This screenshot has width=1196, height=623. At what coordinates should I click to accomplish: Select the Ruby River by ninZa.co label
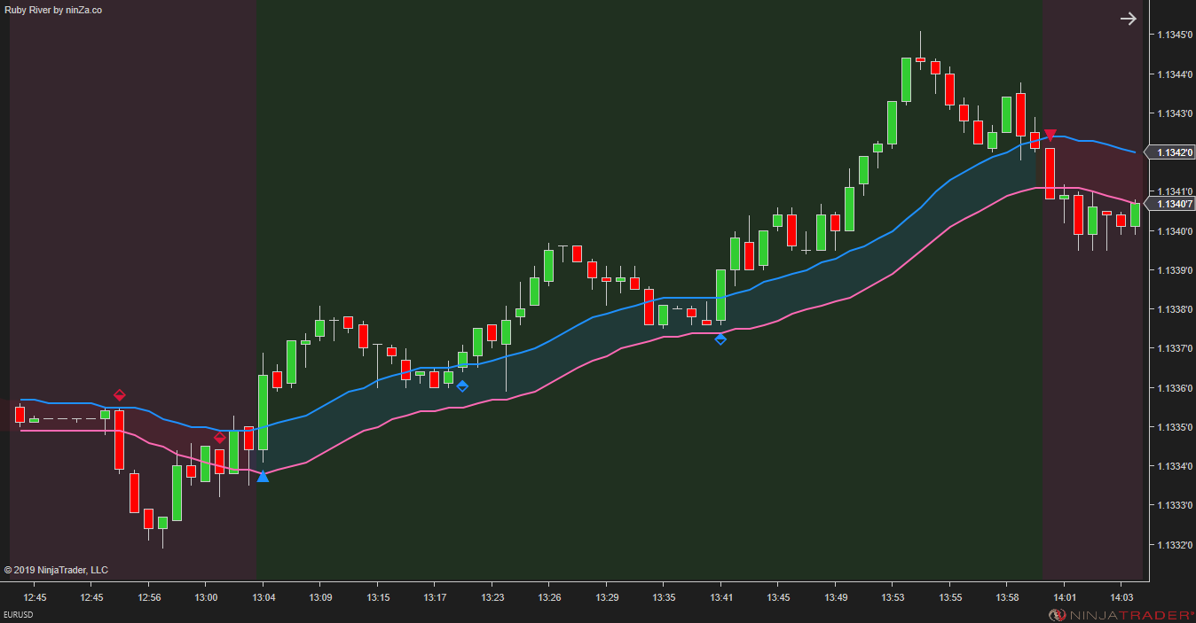pyautogui.click(x=53, y=10)
